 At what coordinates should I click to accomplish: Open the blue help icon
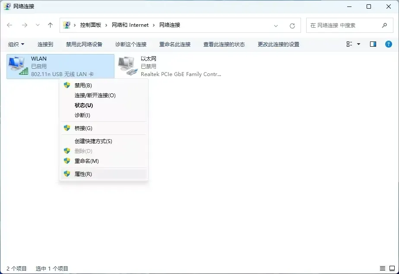(388, 45)
